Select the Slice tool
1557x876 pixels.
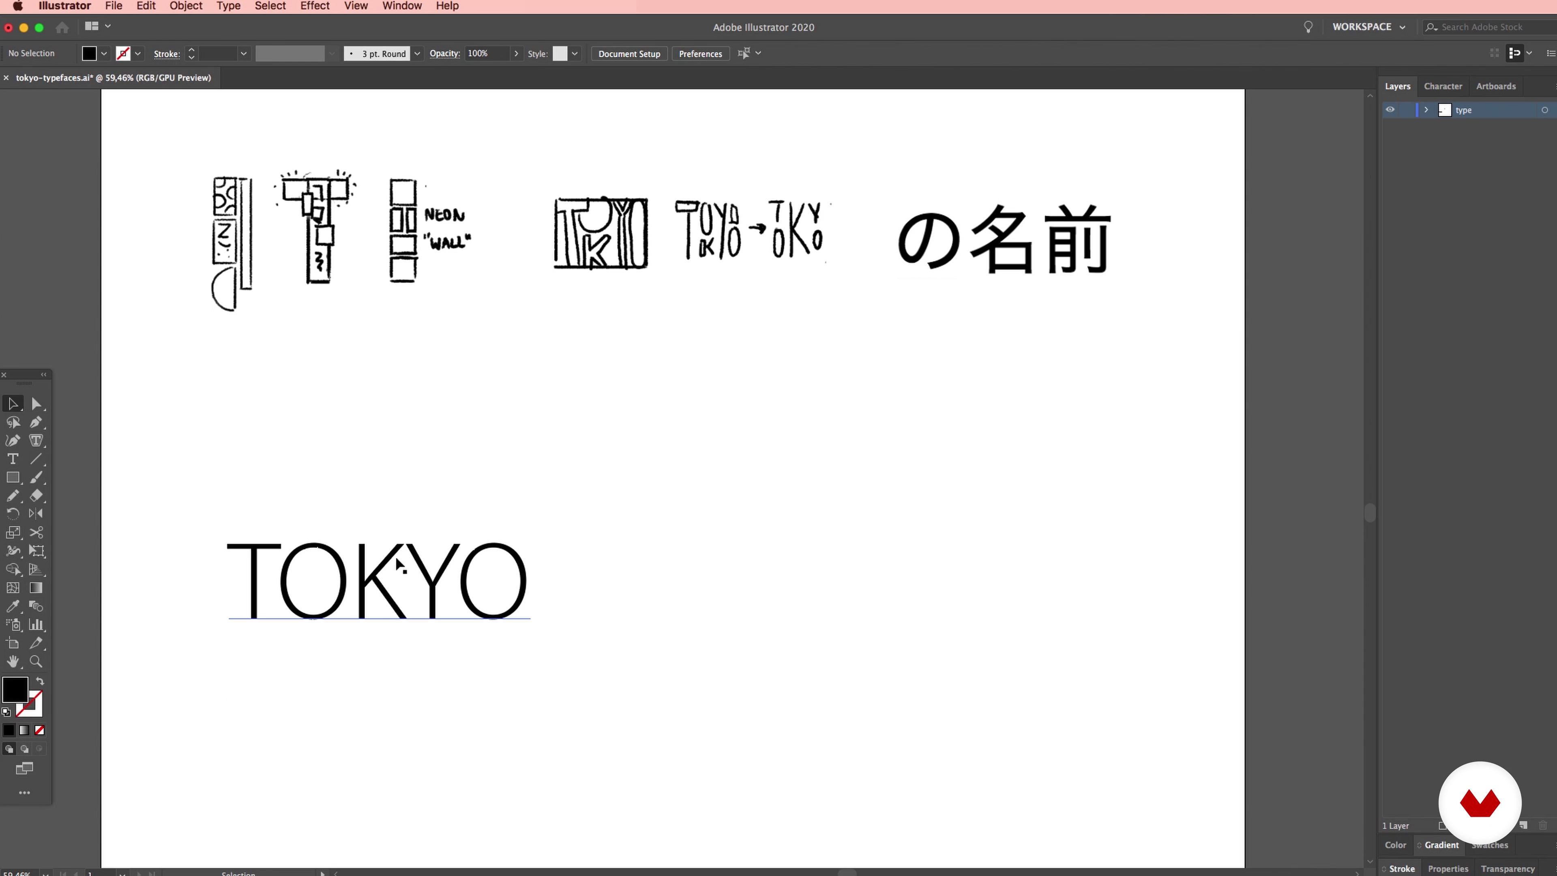(36, 643)
